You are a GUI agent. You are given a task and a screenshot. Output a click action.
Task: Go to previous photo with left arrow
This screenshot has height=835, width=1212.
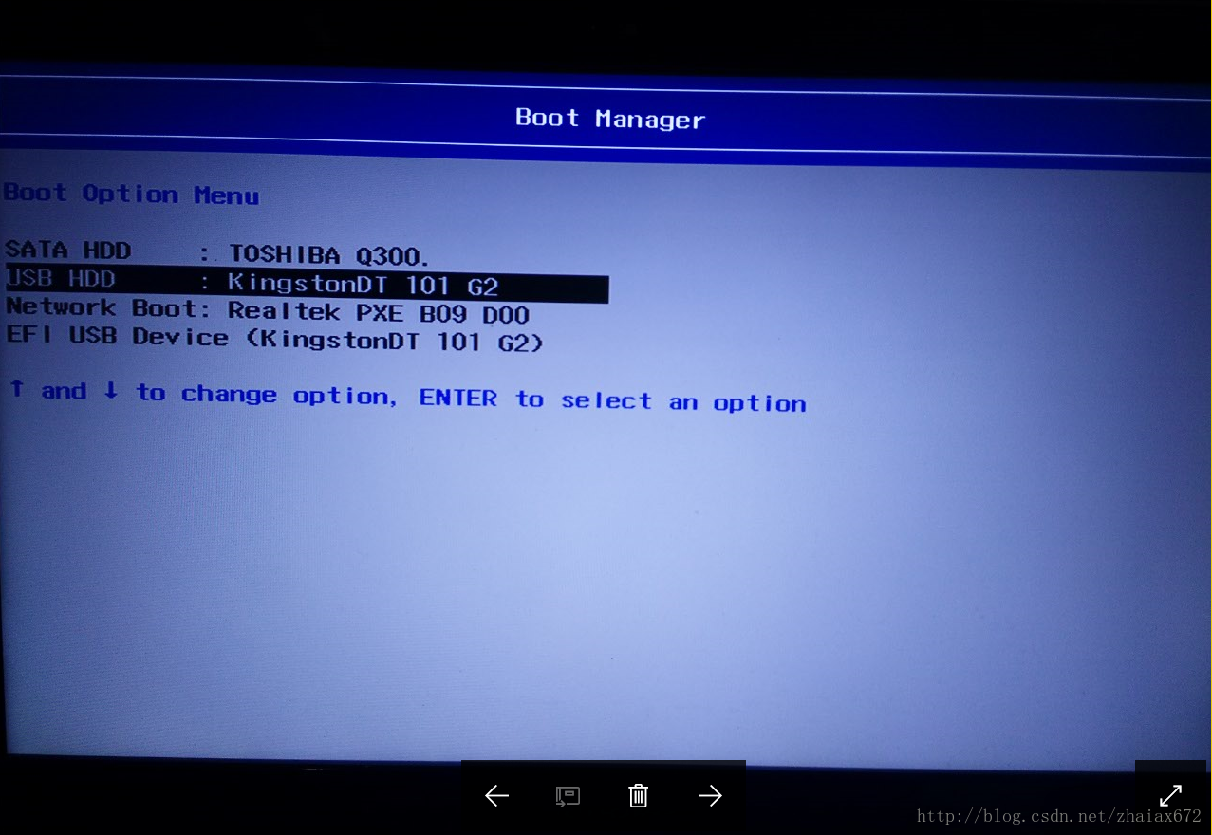coord(496,796)
